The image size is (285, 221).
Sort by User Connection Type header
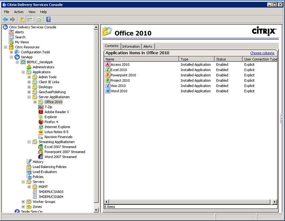tap(260, 59)
